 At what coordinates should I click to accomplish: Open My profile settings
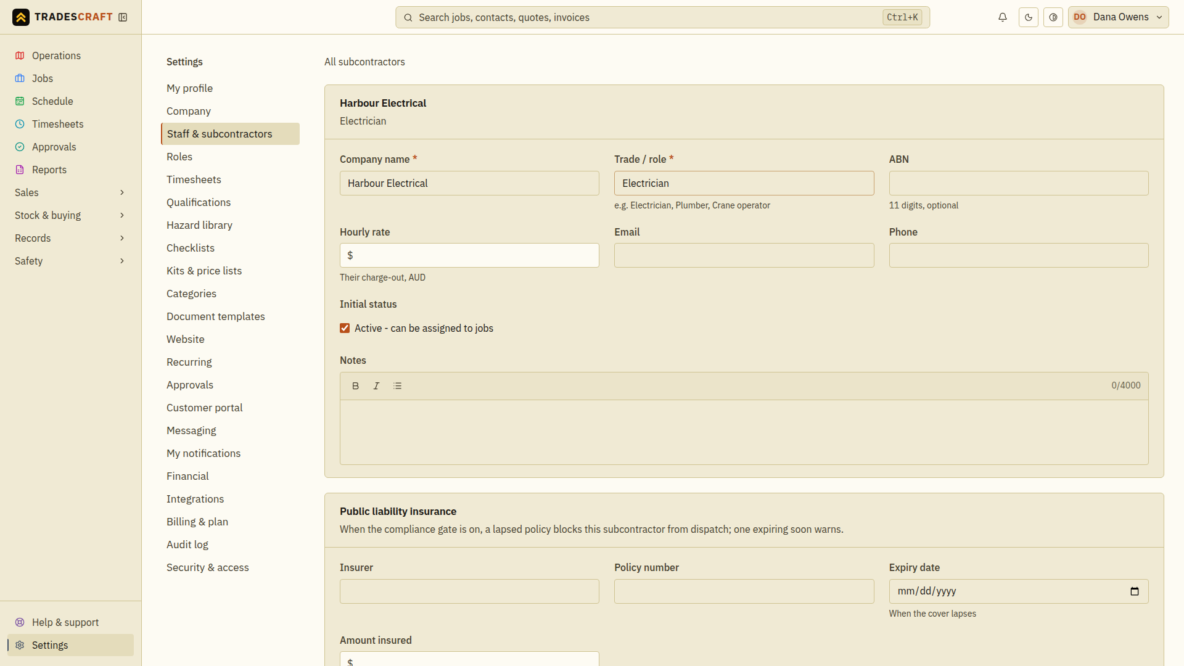[230, 88]
